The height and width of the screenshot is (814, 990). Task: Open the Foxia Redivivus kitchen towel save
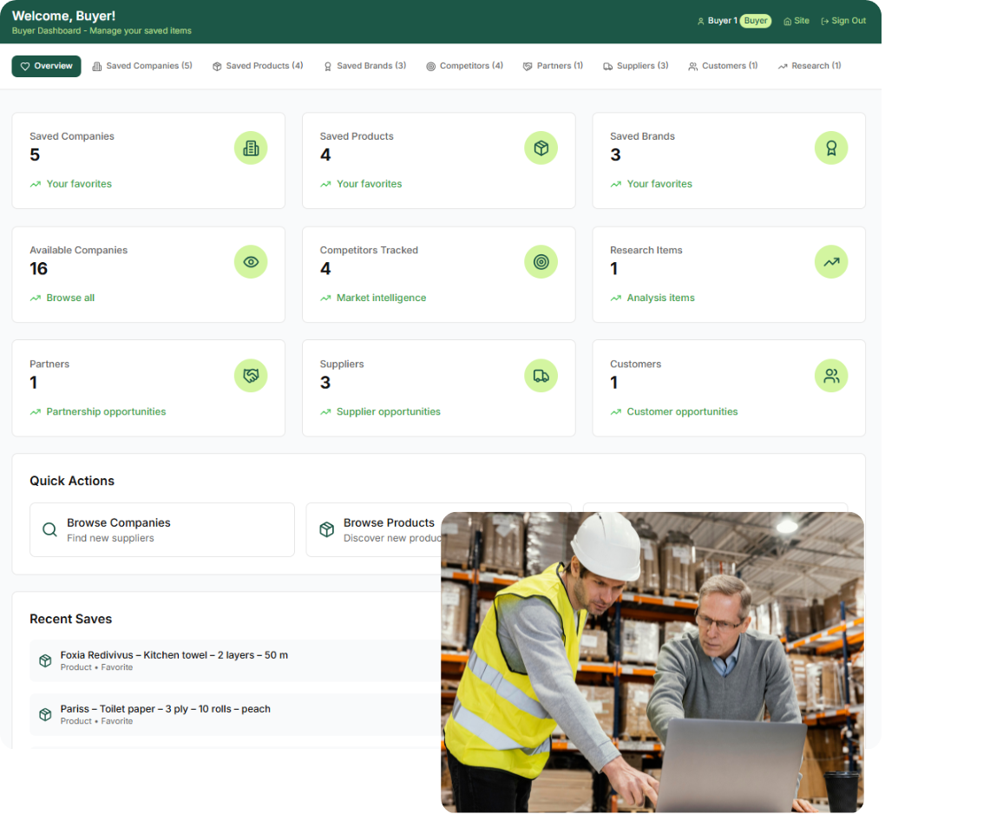pyautogui.click(x=235, y=660)
